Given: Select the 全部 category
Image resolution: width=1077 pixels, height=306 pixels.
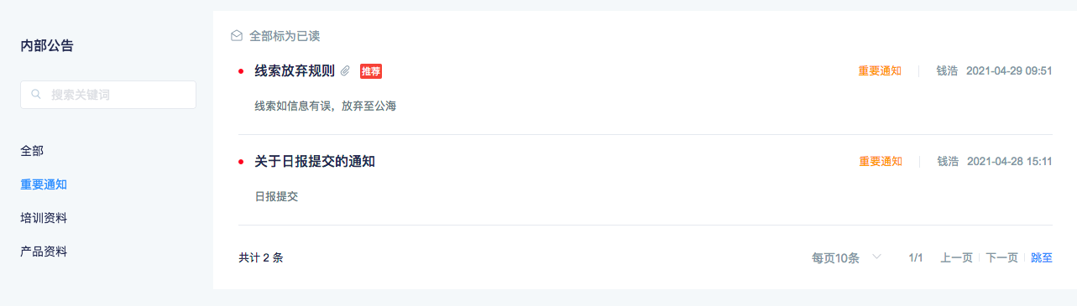Looking at the screenshot, I should (x=32, y=151).
